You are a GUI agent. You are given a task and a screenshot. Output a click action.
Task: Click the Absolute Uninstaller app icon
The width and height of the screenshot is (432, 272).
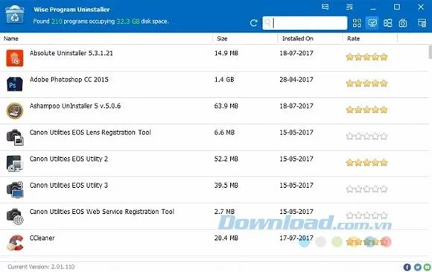tap(15, 58)
